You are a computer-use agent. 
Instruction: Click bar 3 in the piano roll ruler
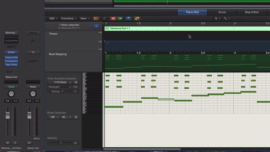tap(235, 23)
